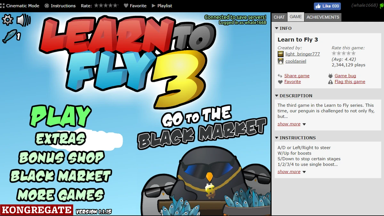Open the ACHIEVEMENTS tab
This screenshot has width=384, height=216.
point(323,17)
